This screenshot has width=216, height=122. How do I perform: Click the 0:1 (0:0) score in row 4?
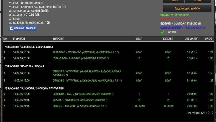192,80
